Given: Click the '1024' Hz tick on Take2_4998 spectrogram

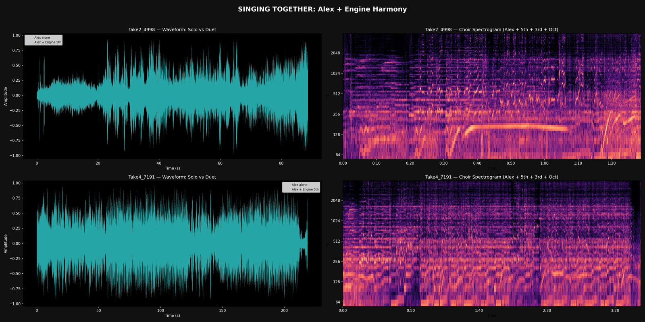Looking at the screenshot, I should (x=335, y=73).
